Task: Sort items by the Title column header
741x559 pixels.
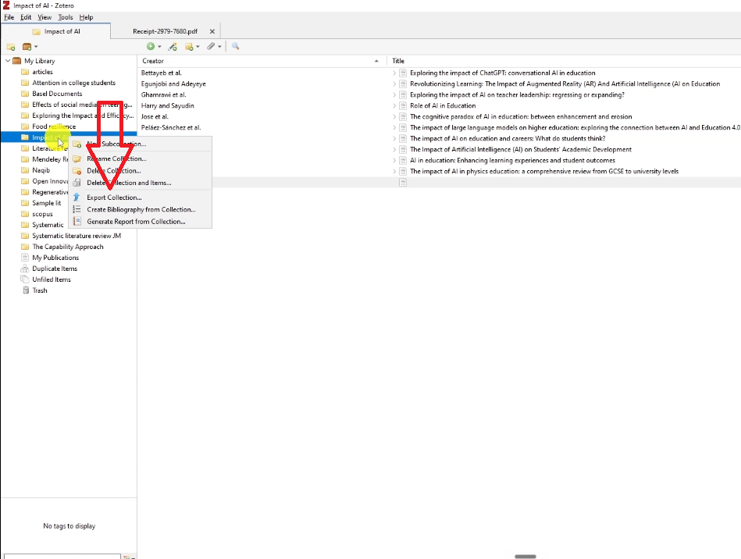Action: coord(564,61)
